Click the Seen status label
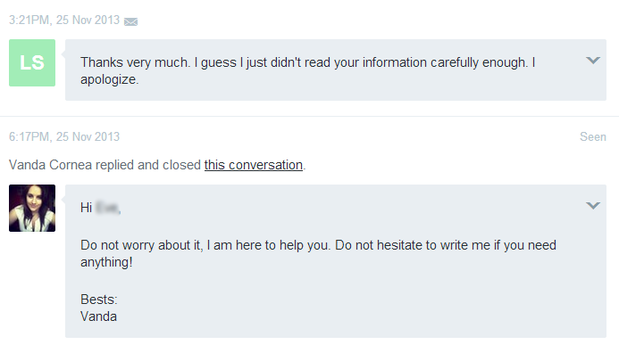619x353 pixels. click(593, 136)
